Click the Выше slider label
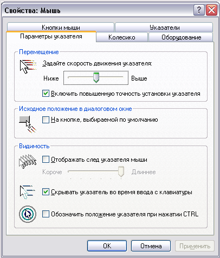 click(x=139, y=78)
